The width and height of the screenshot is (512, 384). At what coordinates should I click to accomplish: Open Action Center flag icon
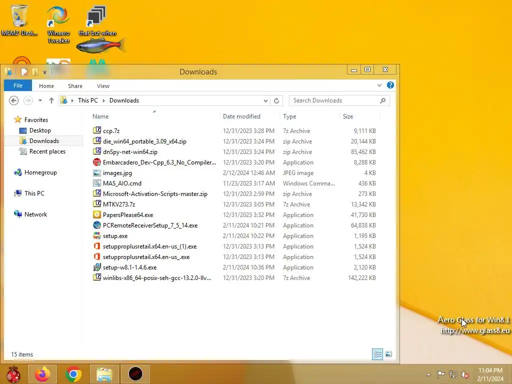click(441, 374)
